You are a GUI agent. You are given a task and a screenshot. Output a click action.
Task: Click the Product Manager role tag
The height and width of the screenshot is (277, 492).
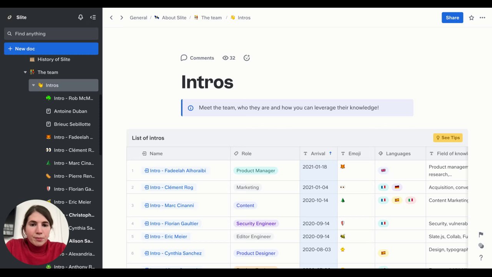tap(256, 171)
